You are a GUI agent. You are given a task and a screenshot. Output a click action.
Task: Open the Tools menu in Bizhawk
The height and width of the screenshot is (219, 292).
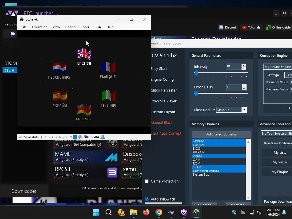(x=85, y=27)
